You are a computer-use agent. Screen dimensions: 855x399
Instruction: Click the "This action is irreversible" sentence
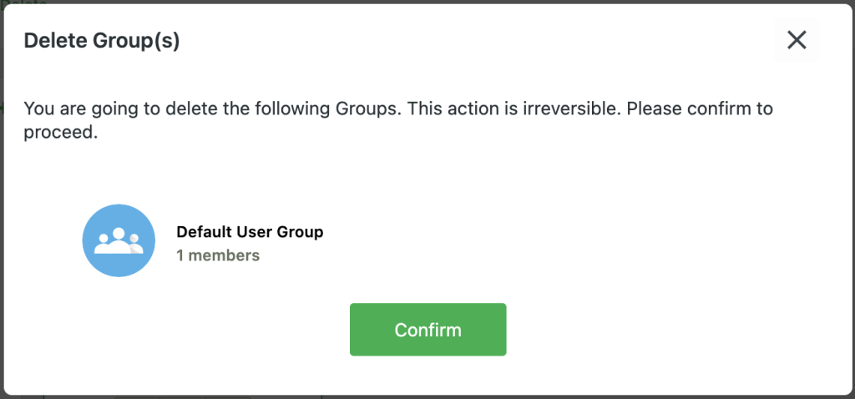click(514, 109)
